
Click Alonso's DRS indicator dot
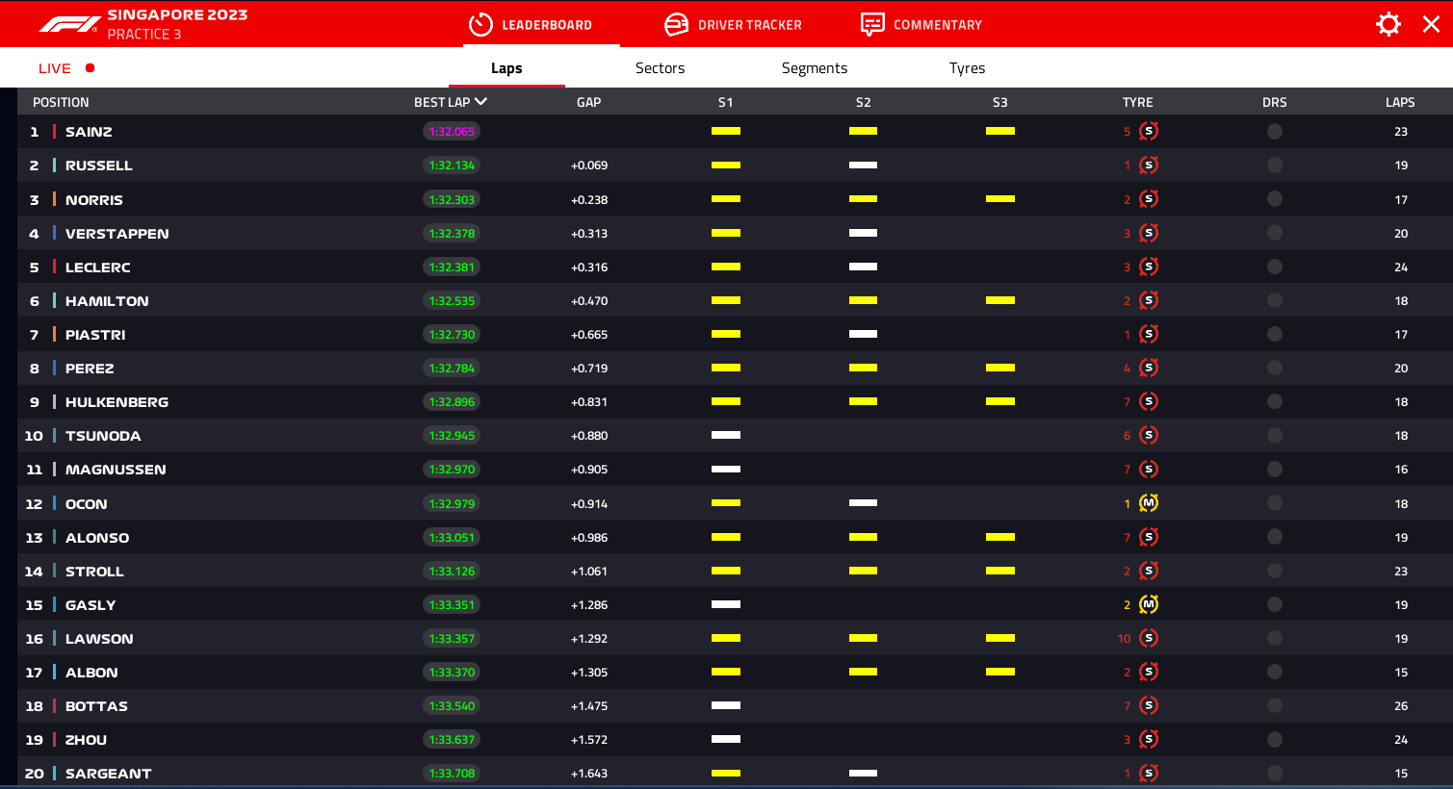(1275, 537)
